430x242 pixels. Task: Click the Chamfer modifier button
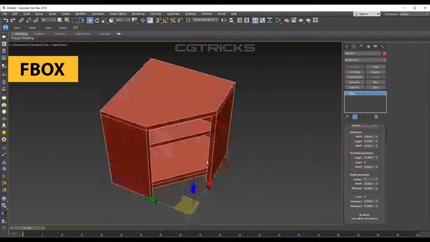tap(376, 72)
